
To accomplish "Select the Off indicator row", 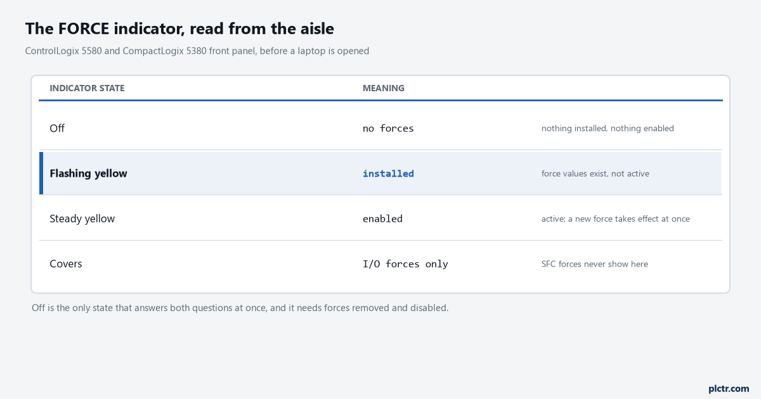I will tap(380, 128).
